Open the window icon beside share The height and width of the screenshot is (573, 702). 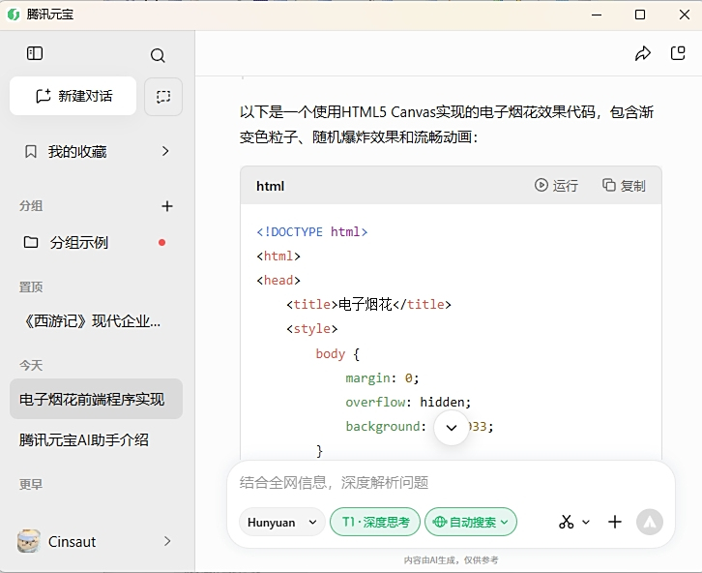[678, 54]
